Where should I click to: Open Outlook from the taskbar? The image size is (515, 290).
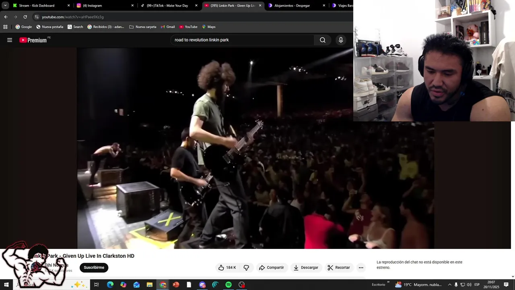[x=136, y=285]
